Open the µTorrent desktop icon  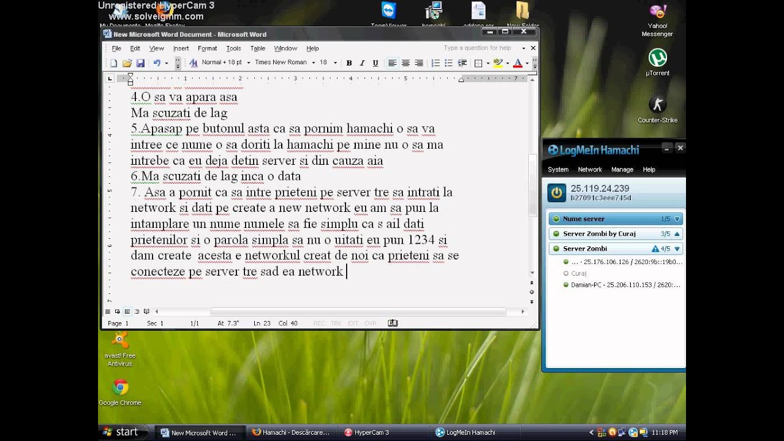(x=657, y=62)
